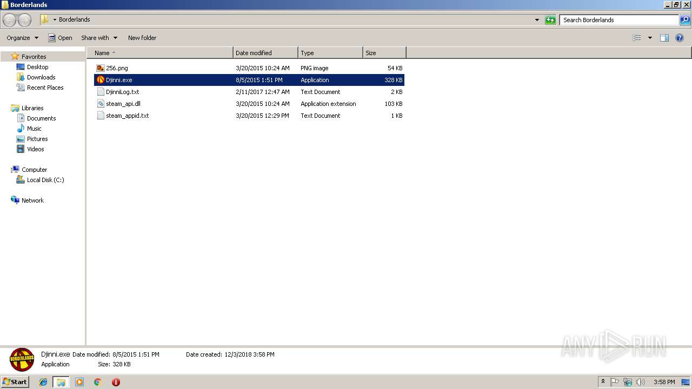Launch Internet Explorer from taskbar
Image resolution: width=692 pixels, height=389 pixels.
(43, 382)
